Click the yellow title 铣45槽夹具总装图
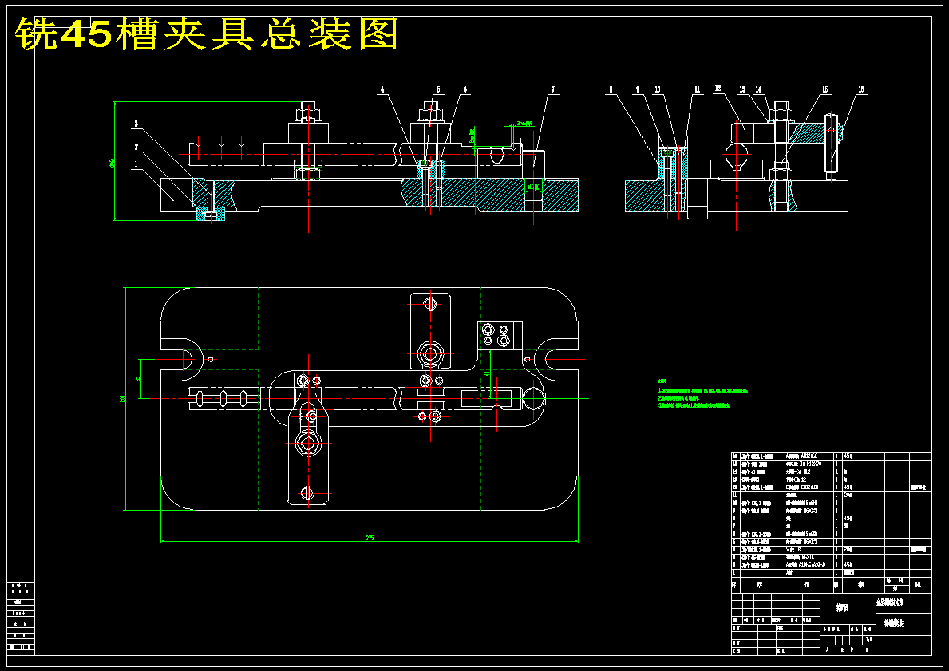The image size is (949, 671). pyautogui.click(x=207, y=34)
